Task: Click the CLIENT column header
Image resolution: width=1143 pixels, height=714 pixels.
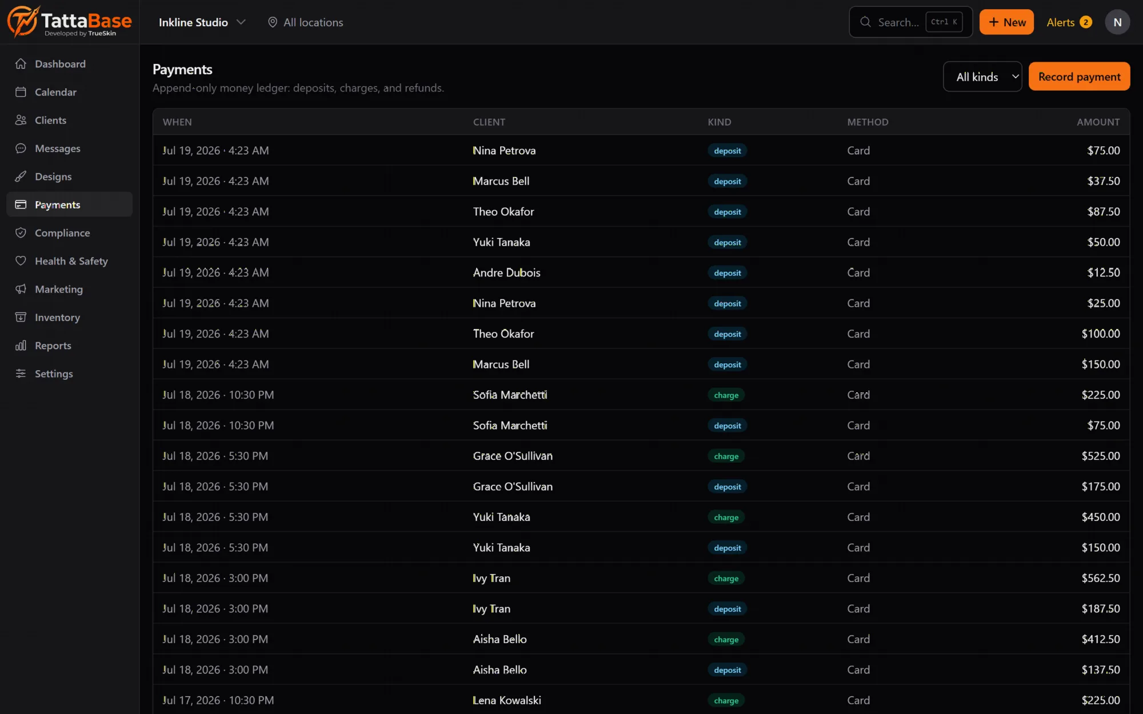Action: tap(489, 122)
